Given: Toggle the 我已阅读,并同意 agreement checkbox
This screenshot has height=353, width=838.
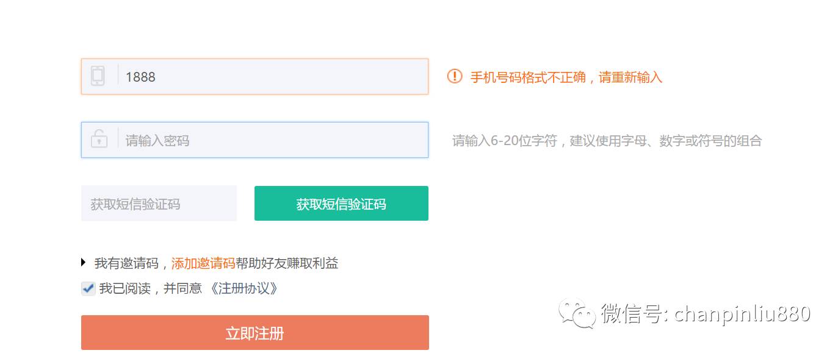Looking at the screenshot, I should [88, 288].
